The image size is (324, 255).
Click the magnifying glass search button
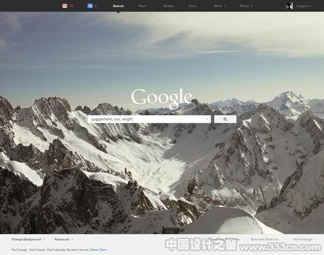[225, 119]
